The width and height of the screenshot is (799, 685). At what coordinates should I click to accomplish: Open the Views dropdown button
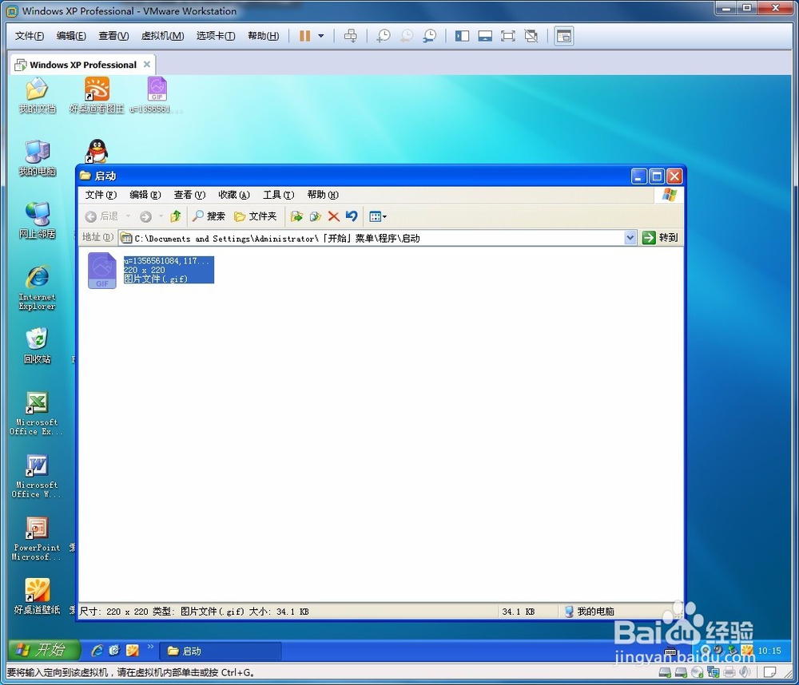click(378, 216)
